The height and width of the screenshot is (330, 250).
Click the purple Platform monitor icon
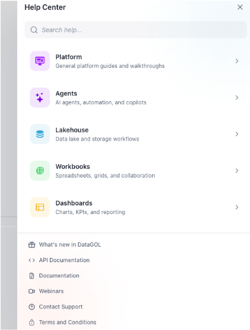click(40, 61)
